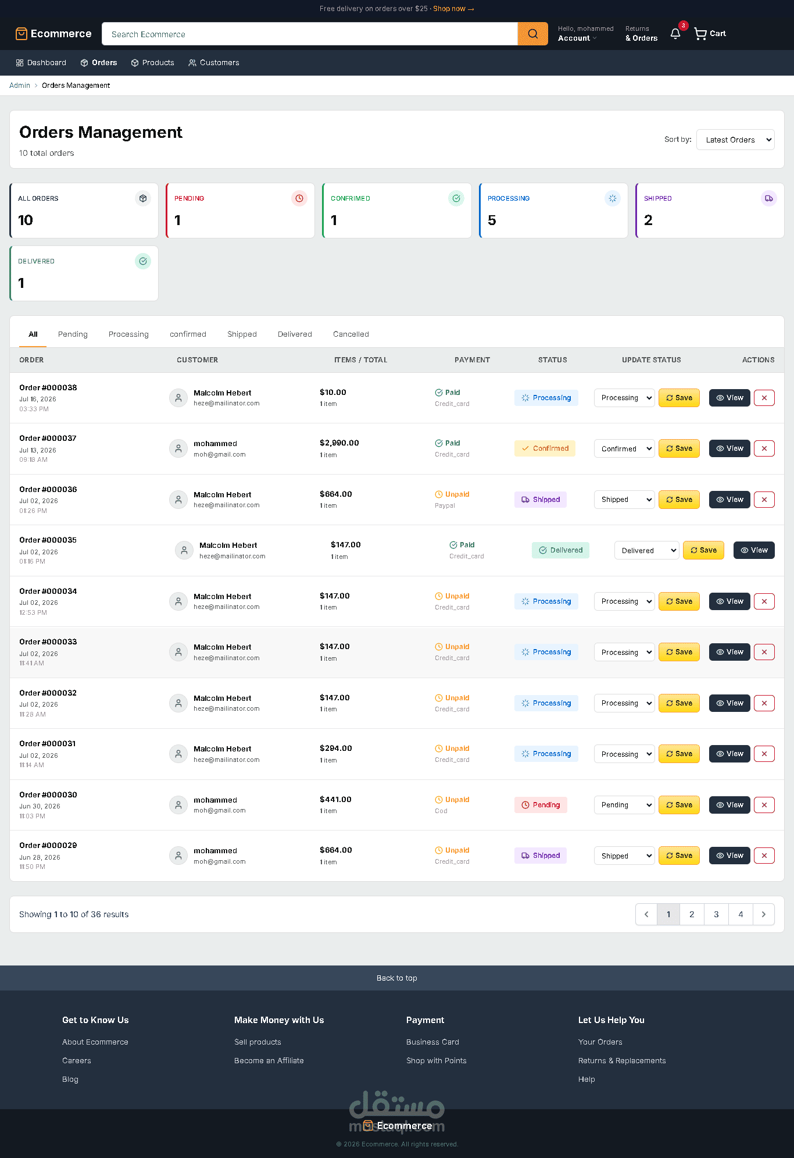The width and height of the screenshot is (794, 1158).
Task: Open the notifications bell icon
Action: (675, 34)
